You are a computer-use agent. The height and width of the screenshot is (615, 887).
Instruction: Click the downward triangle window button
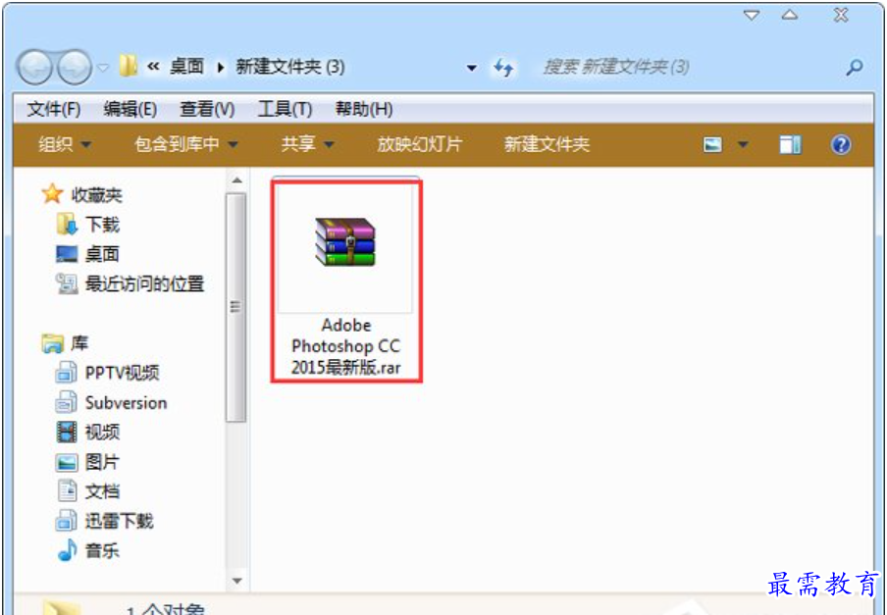[x=752, y=16]
